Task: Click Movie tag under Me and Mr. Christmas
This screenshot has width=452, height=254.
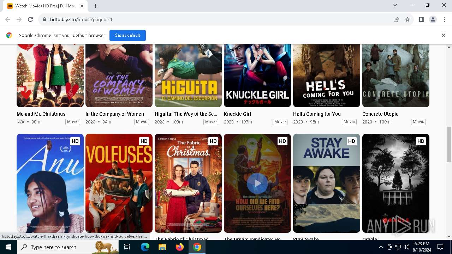Action: 73,122
